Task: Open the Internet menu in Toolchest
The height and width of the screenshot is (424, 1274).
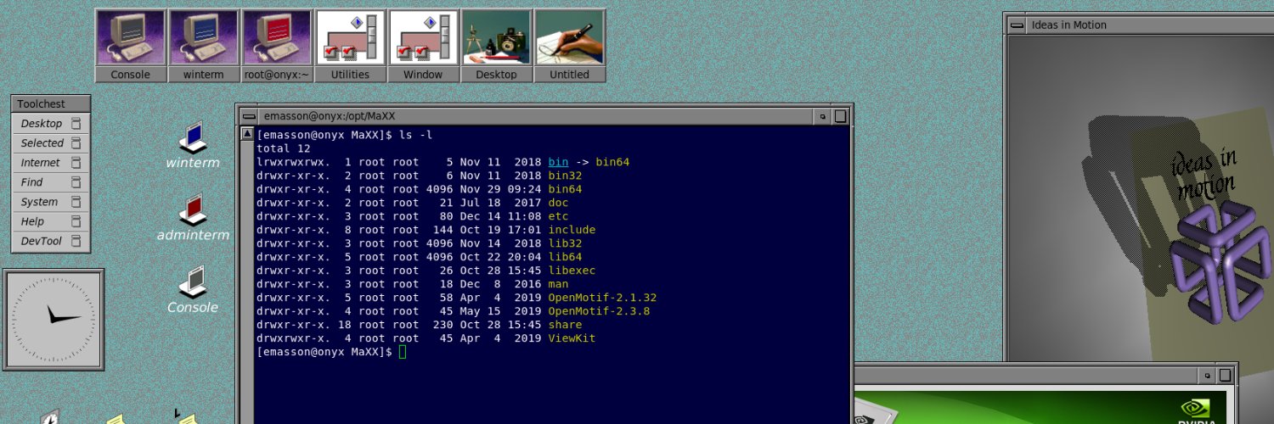Action: [x=51, y=163]
